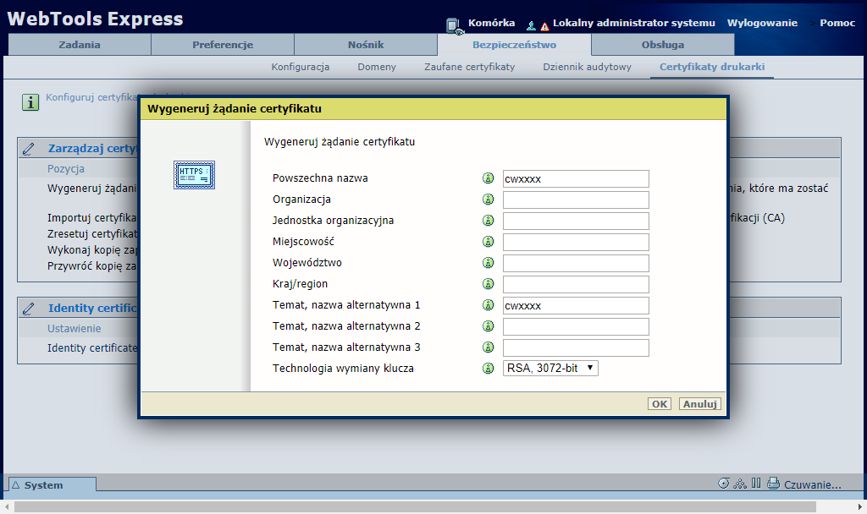Click the pause icon in status bar

[756, 484]
